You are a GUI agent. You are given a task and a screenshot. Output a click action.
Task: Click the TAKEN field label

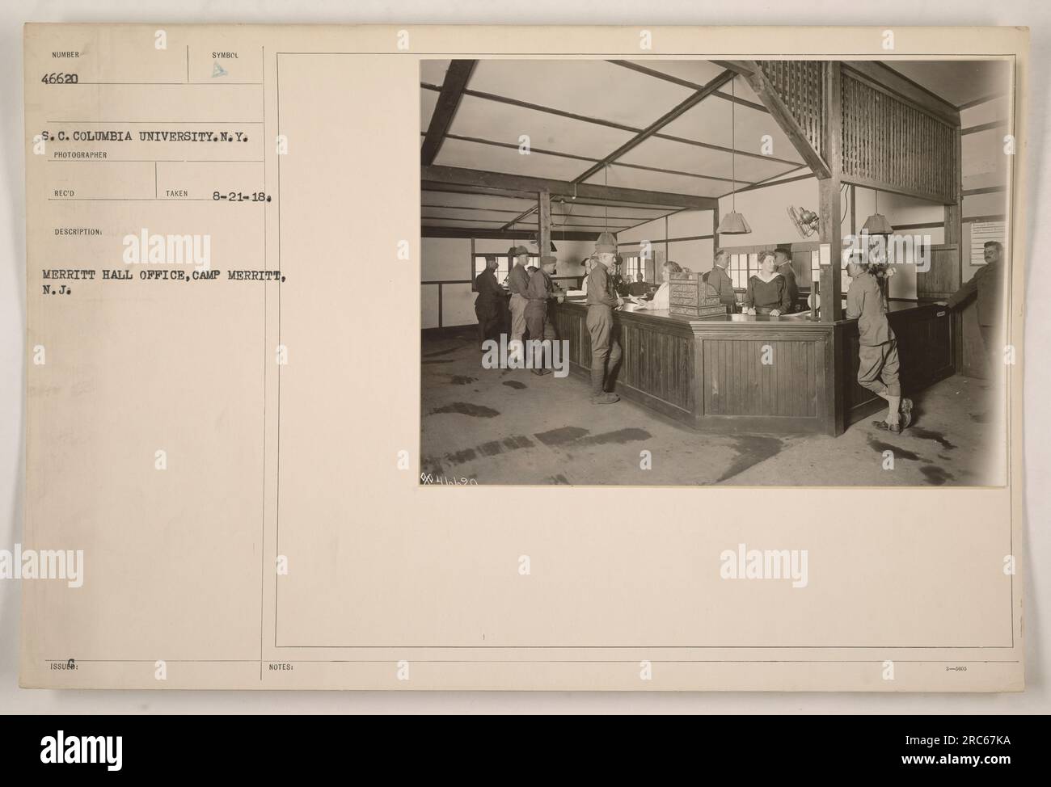point(176,194)
